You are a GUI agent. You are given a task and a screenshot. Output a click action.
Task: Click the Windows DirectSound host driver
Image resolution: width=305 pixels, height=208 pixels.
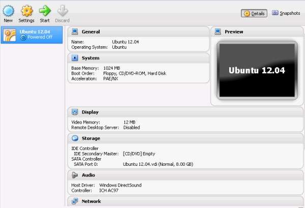click(x=120, y=185)
